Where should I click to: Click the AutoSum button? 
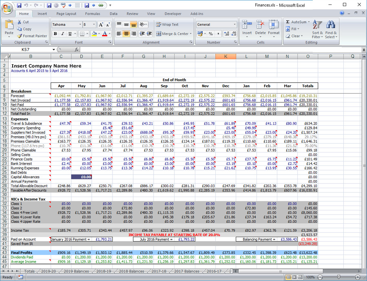pyautogui.click(x=298, y=22)
